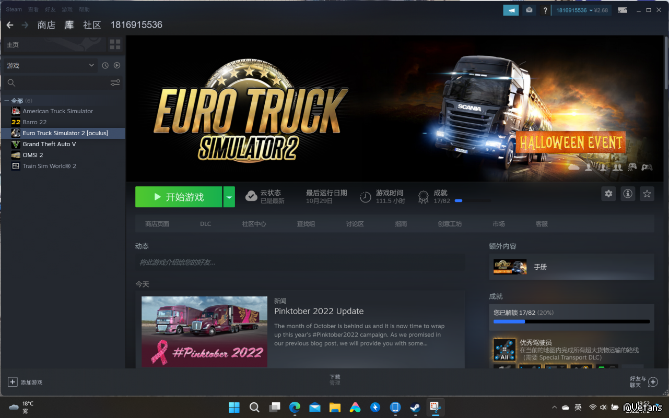Open Microsoft Edge from the taskbar

click(295, 407)
